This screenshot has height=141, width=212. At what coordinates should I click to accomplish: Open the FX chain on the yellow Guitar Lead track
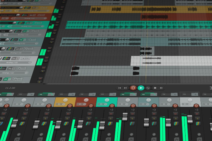(x=34, y=8)
